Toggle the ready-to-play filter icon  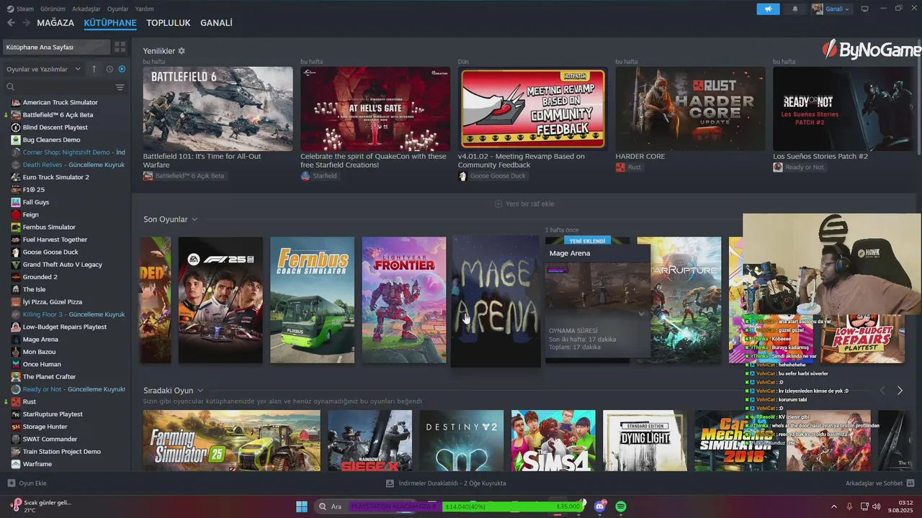click(122, 69)
